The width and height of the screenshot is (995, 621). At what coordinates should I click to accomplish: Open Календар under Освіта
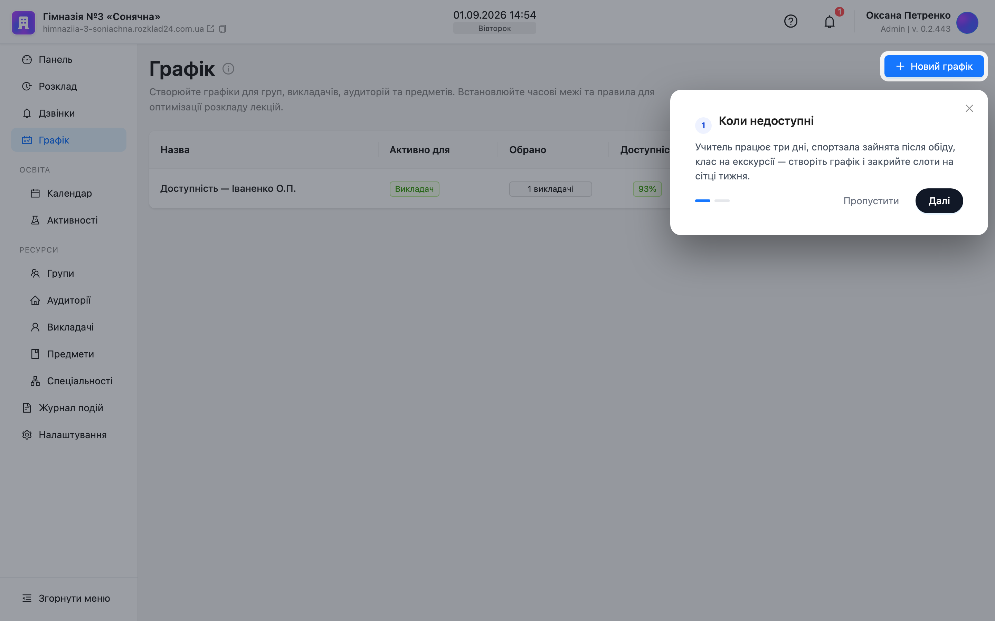(x=69, y=194)
